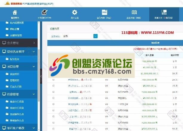The width and height of the screenshot is (183, 131).
Task: Click the 加入金额 column header
Action: (150, 55)
